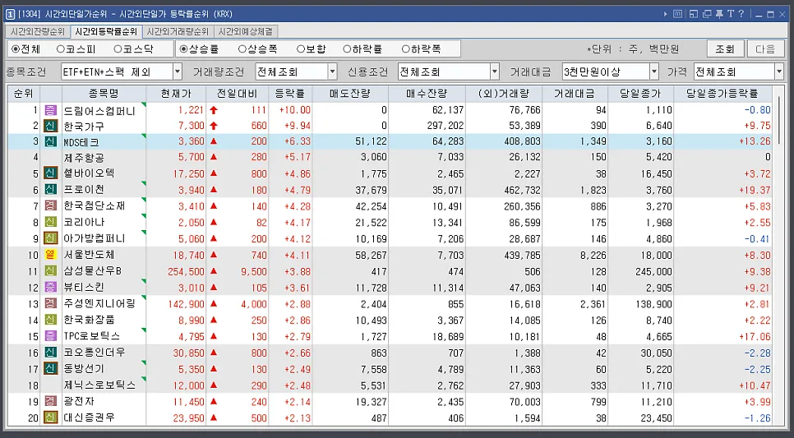Sort by the 현재가 column header
Image resolution: width=794 pixels, height=438 pixels.
(x=176, y=93)
